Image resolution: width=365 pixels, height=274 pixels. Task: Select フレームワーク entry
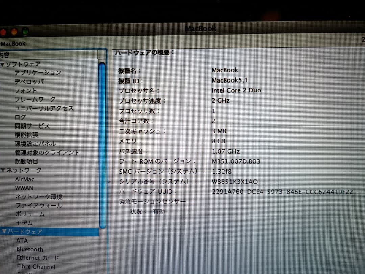tap(35, 99)
